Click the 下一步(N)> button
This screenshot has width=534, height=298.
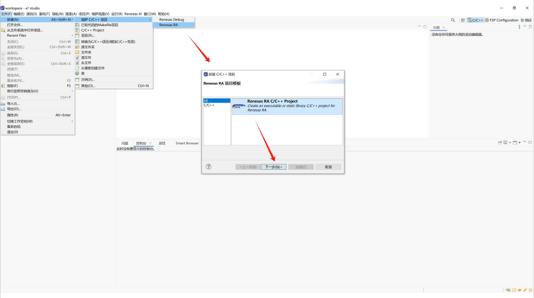pos(274,167)
